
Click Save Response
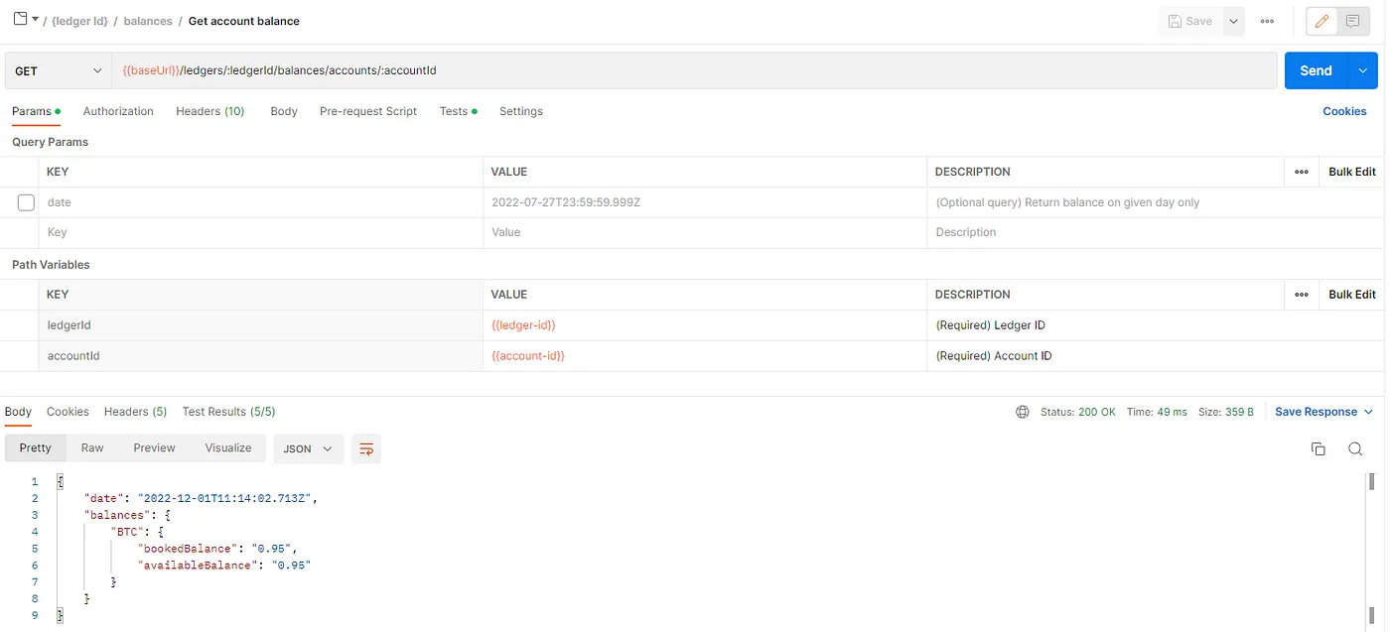tap(1316, 412)
